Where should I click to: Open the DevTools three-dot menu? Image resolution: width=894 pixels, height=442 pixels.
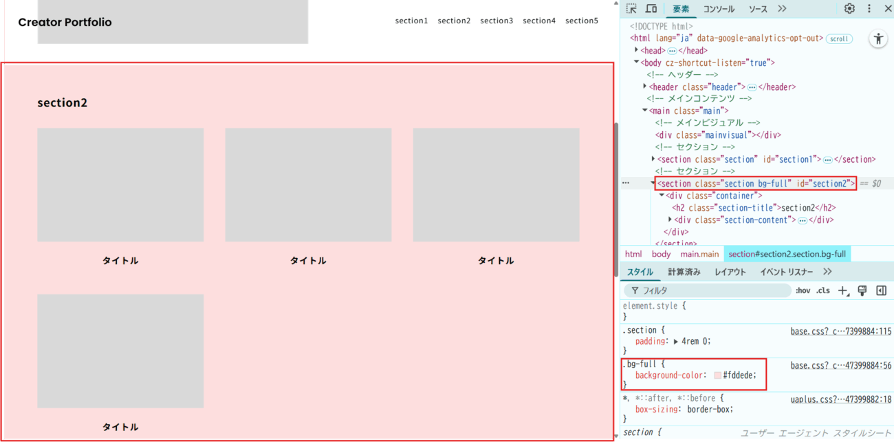click(869, 9)
